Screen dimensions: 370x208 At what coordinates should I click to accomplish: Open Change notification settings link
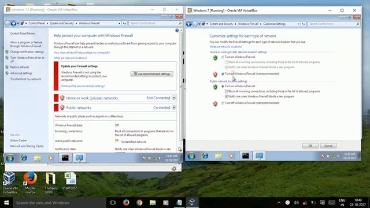[x=27, y=51]
